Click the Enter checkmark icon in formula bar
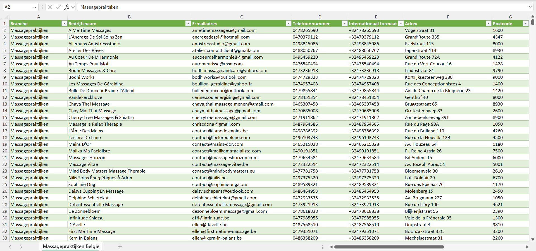This screenshot has height=251, width=536. pyautogui.click(x=58, y=7)
